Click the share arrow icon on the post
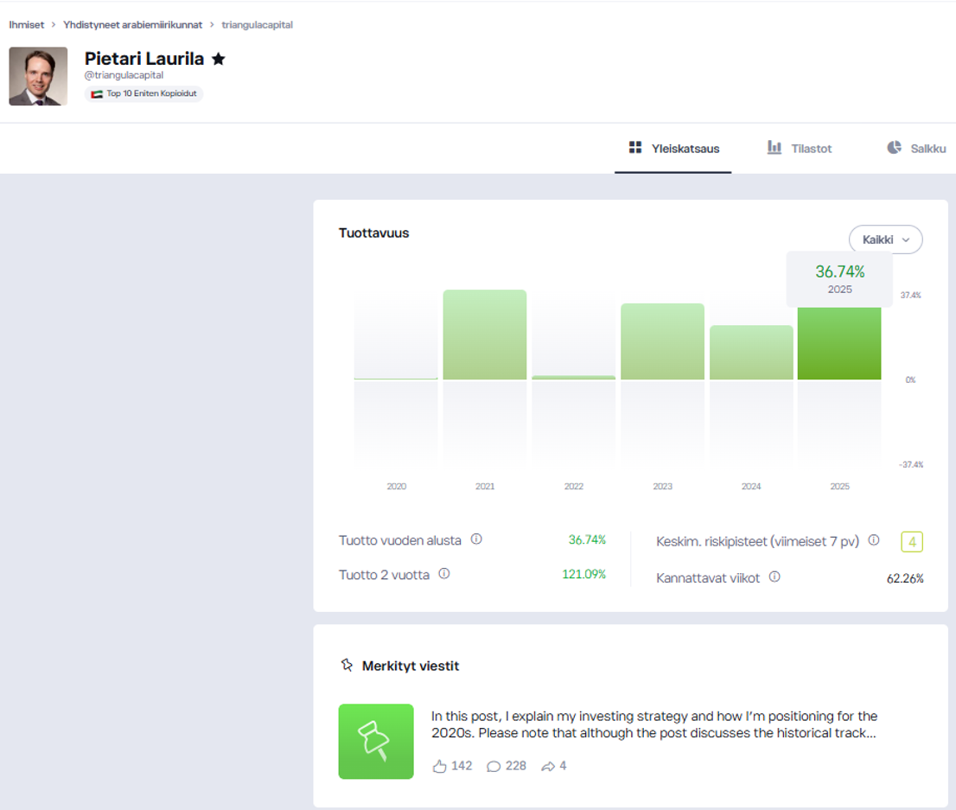 click(548, 766)
